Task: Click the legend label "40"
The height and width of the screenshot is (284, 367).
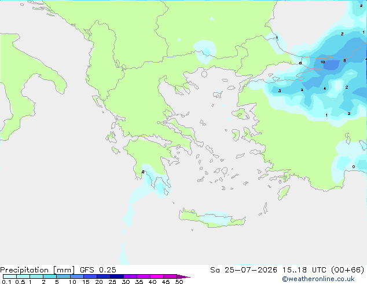Action: tap(152, 282)
